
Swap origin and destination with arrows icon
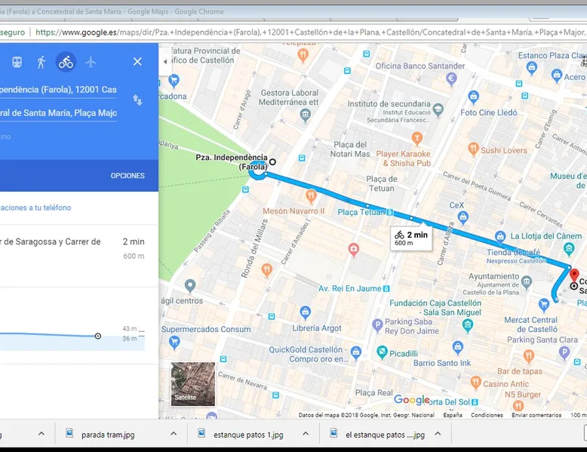coord(137,100)
